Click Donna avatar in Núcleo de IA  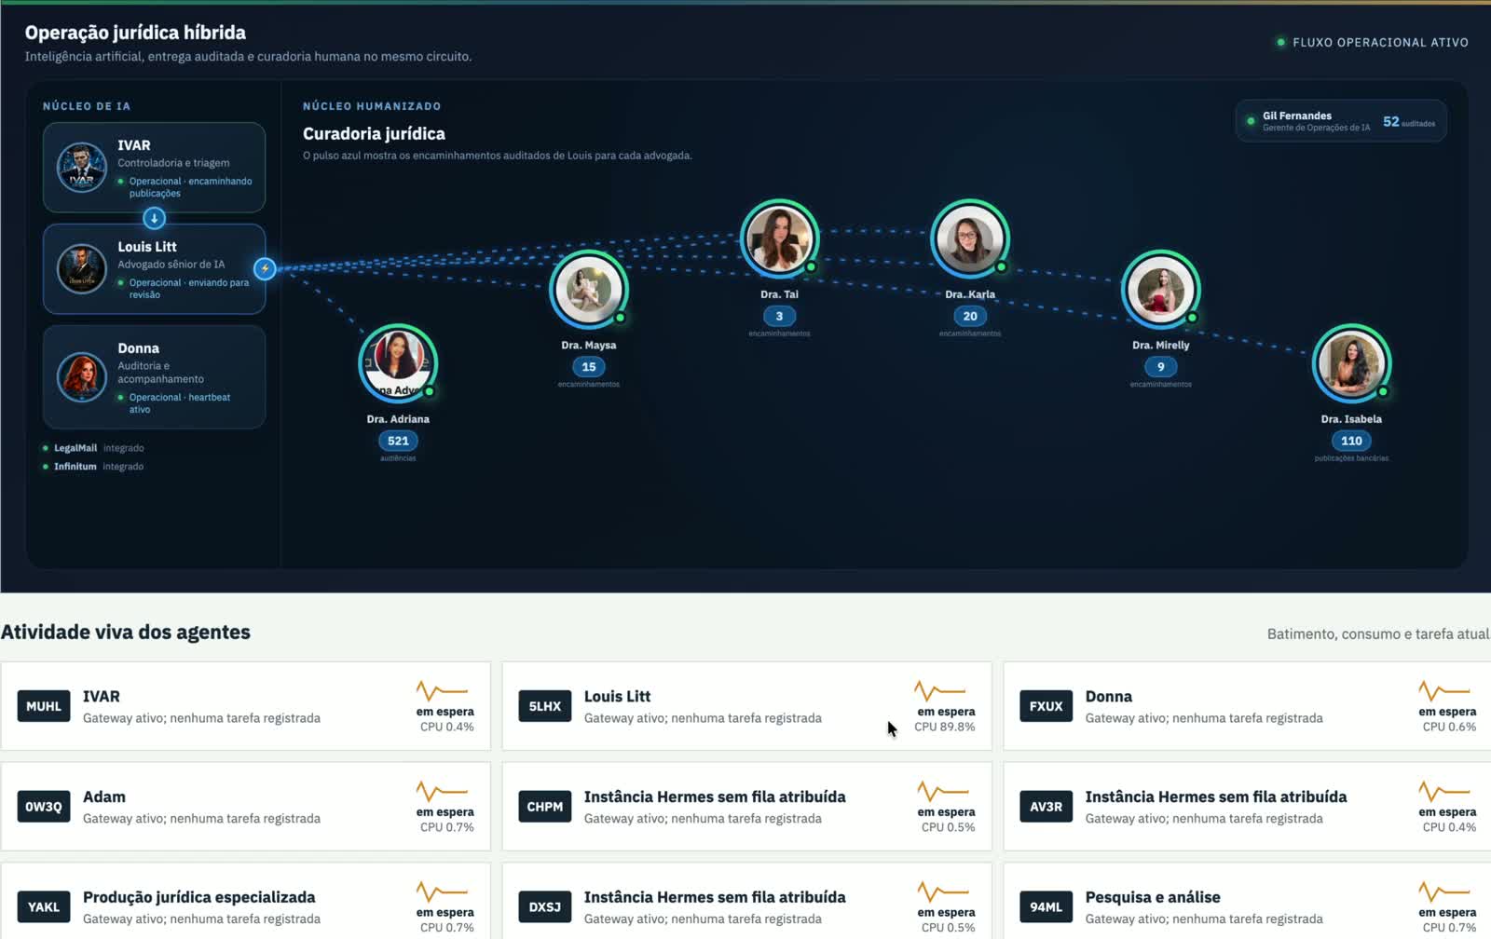[82, 376]
